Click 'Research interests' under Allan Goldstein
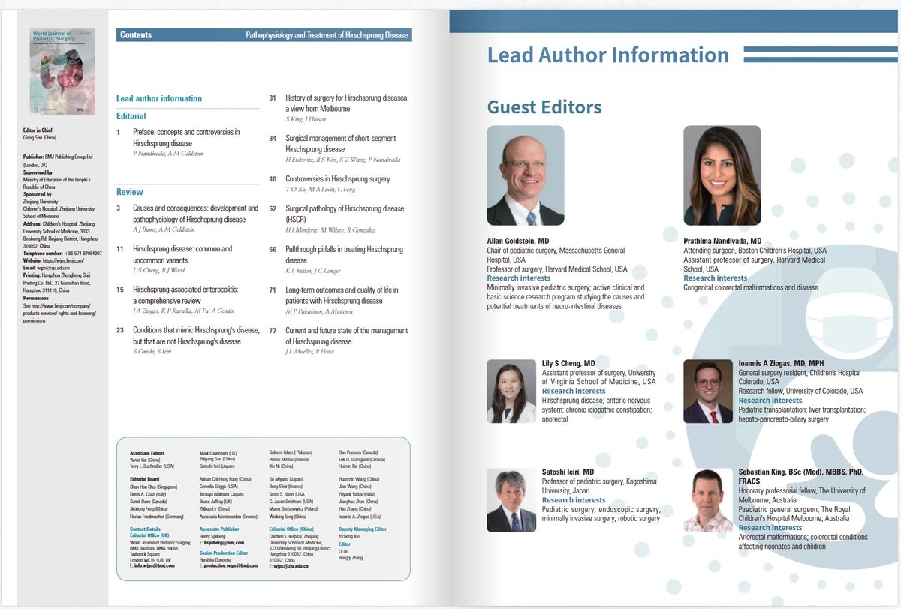The width and height of the screenshot is (901, 609). point(518,278)
